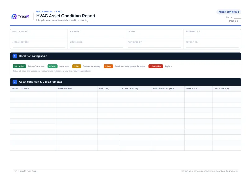This screenshot has width=251, height=178.
Task: Click the section number 1 badge
Action: 15,56
